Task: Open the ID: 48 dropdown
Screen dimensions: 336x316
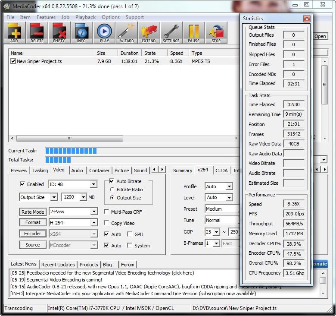Action: 93,184
